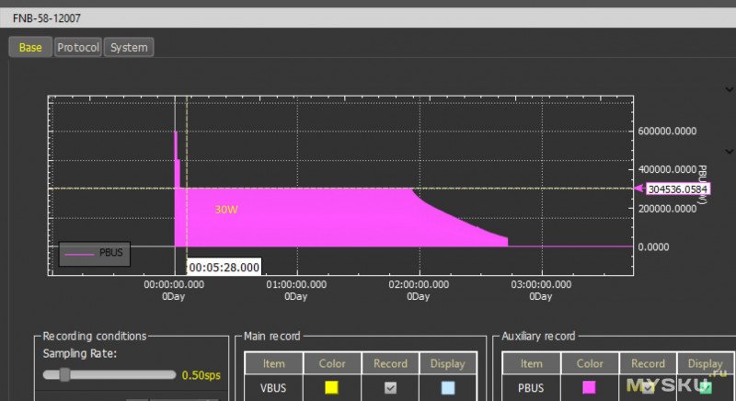Screen dimensions: 736x401
Task: Open the yellow VBUS color swatch
Action: pyautogui.click(x=332, y=388)
